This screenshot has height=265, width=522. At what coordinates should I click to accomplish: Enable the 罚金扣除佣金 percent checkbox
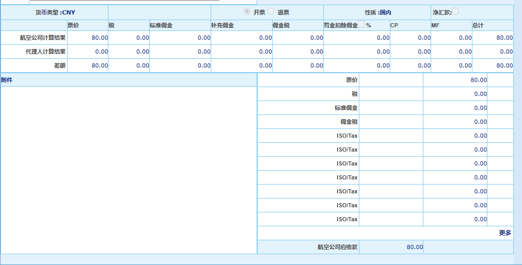(361, 24)
